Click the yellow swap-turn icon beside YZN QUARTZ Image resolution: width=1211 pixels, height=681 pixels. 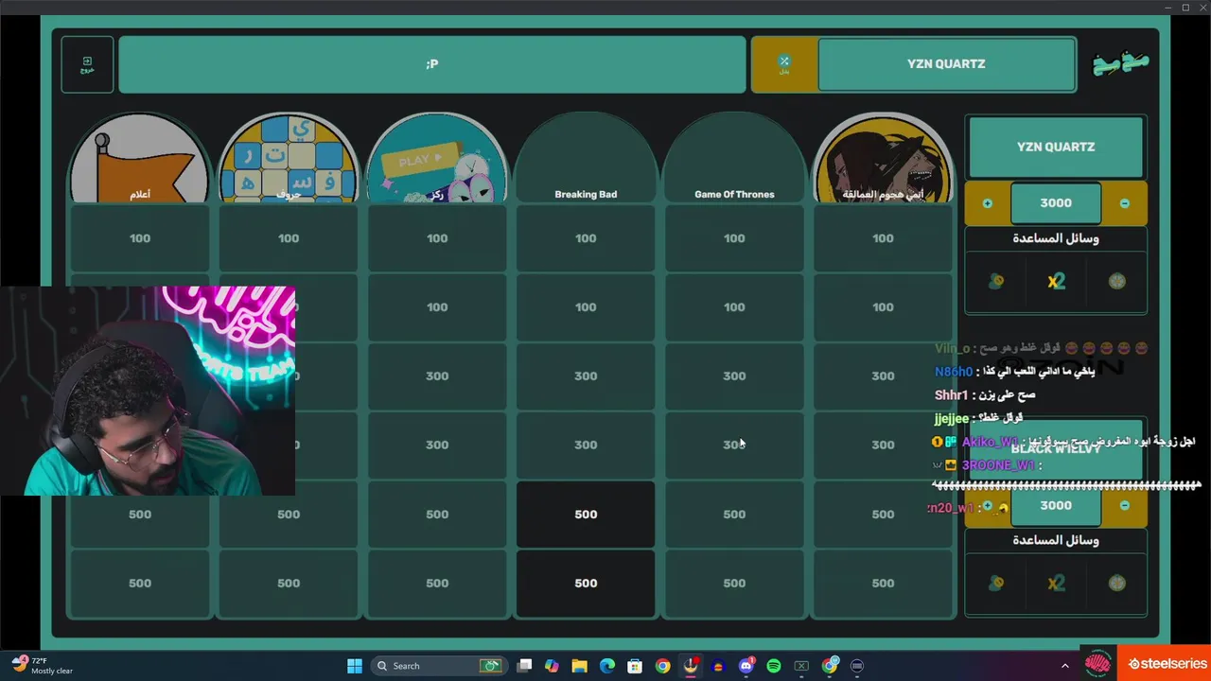tap(784, 64)
